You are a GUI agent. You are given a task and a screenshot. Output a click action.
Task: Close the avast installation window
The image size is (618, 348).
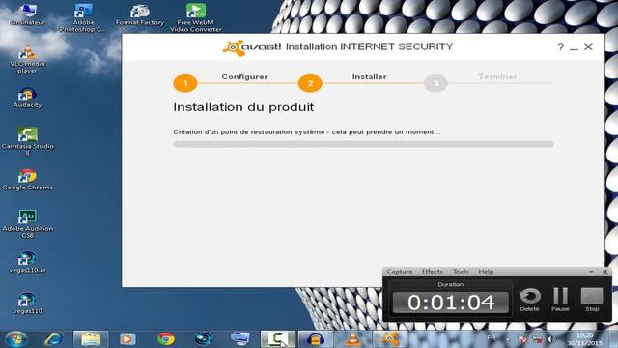588,47
